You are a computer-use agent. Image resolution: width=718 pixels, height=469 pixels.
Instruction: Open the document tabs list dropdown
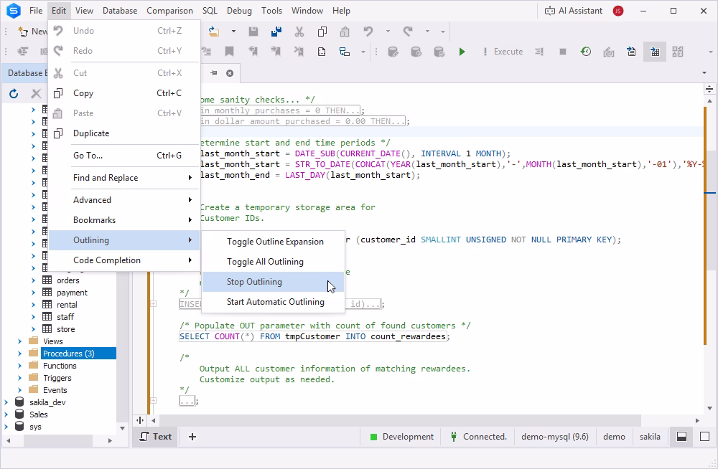coord(704,72)
